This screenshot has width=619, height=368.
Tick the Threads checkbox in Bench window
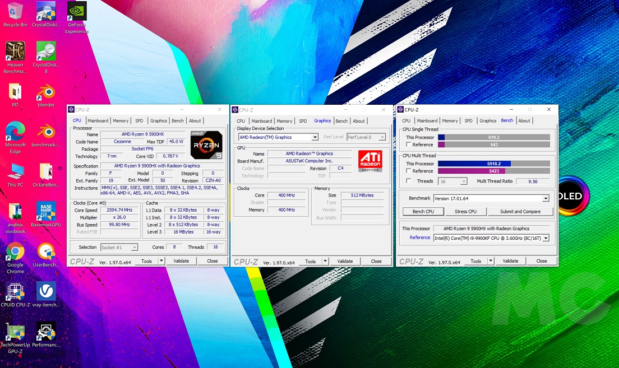coord(409,181)
